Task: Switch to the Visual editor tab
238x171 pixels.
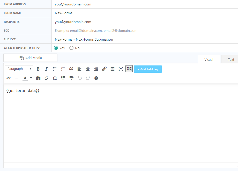Action: pos(209,60)
